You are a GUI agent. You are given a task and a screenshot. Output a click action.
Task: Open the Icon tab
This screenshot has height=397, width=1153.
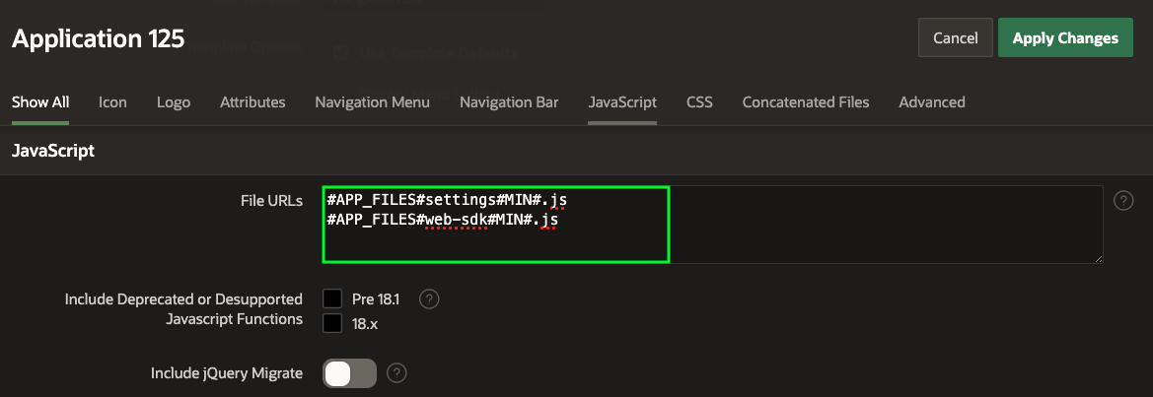pos(112,102)
